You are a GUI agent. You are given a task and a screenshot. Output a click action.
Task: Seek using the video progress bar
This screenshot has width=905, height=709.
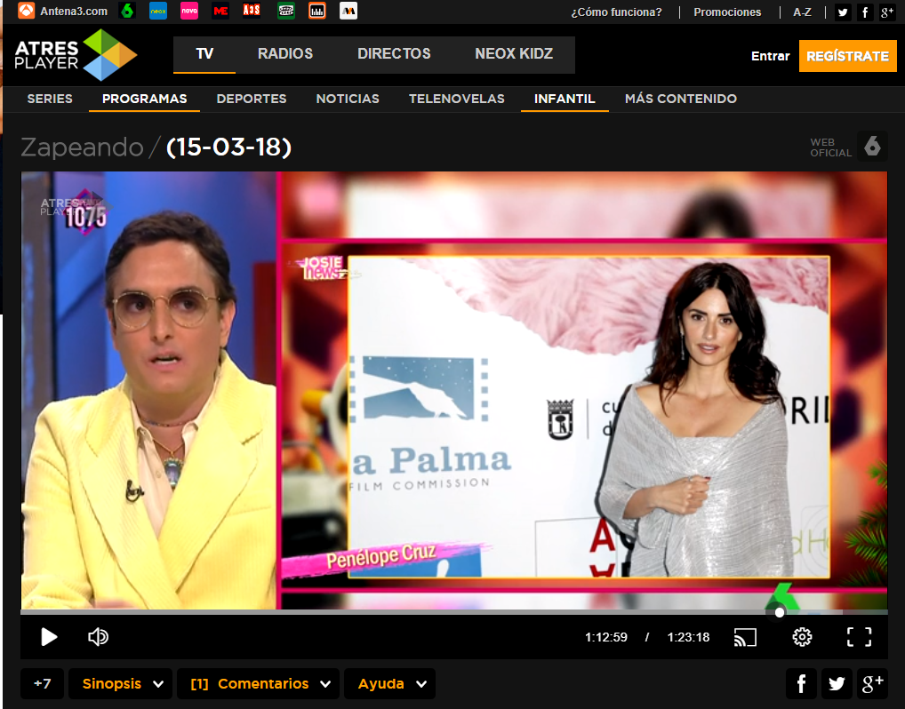click(453, 612)
